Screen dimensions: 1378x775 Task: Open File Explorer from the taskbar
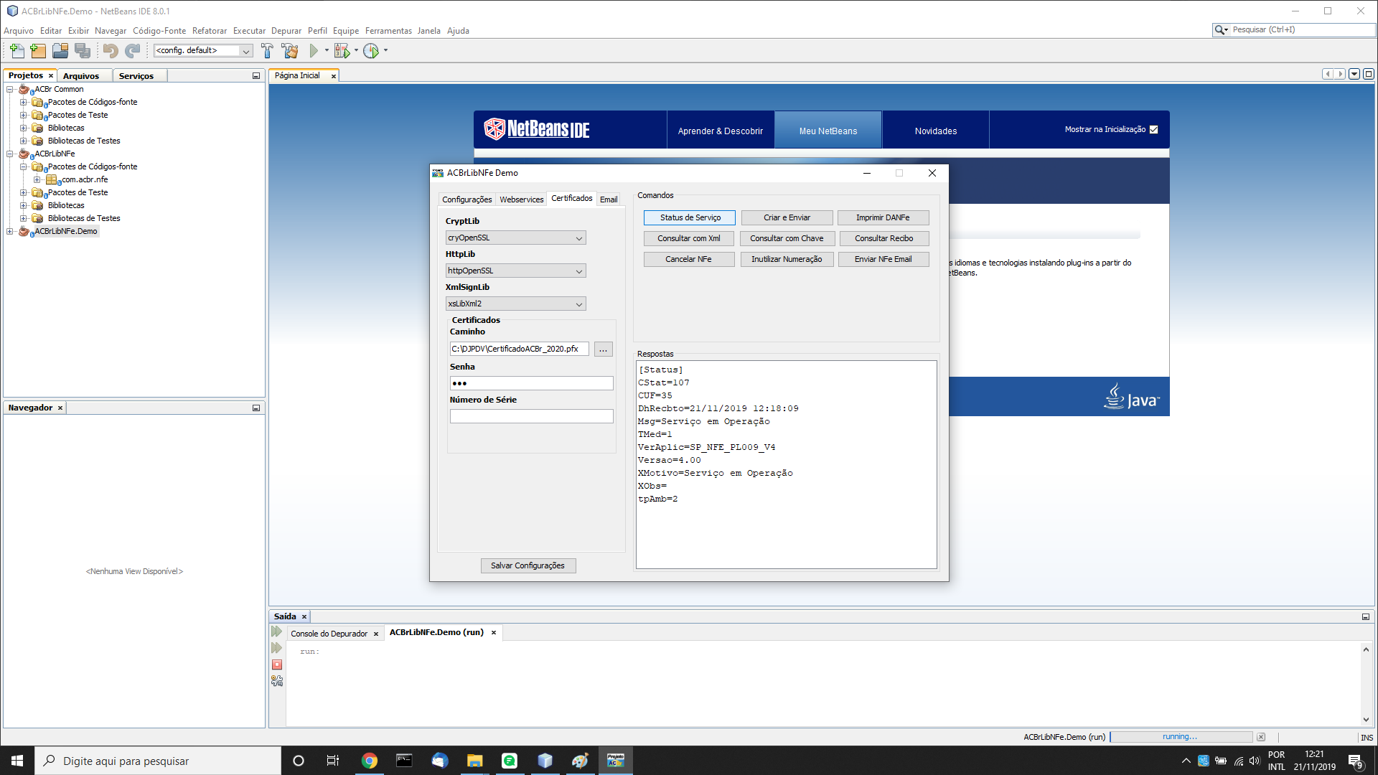pos(474,761)
